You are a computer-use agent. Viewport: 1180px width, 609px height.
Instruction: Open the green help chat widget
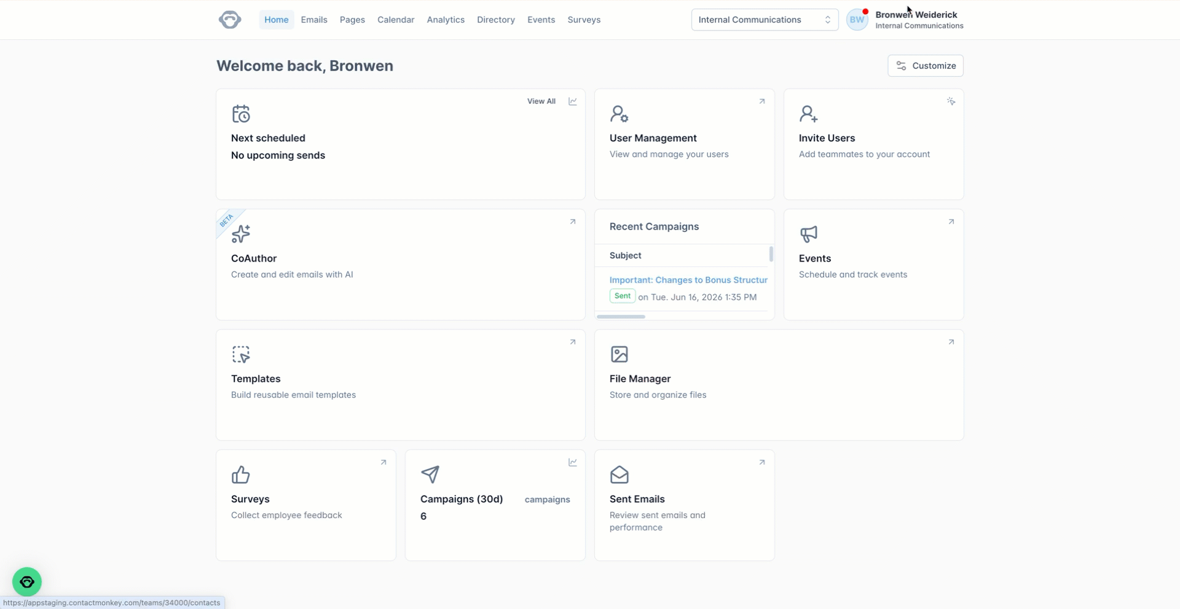click(27, 581)
